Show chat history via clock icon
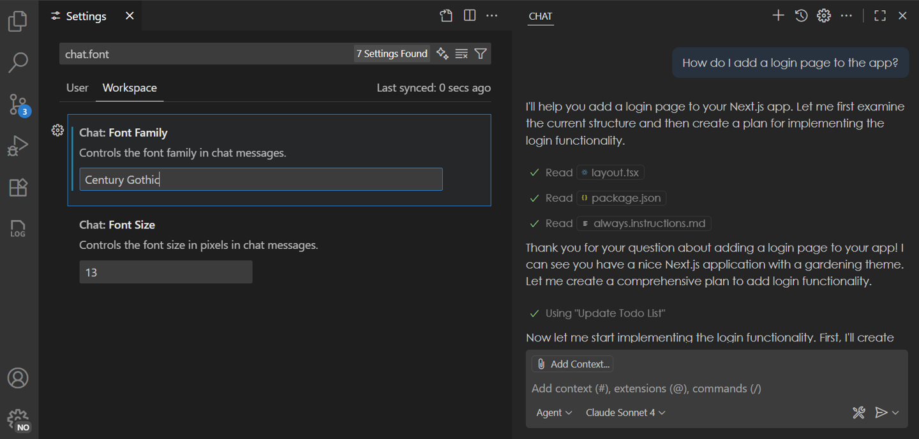919x439 pixels. click(x=801, y=15)
